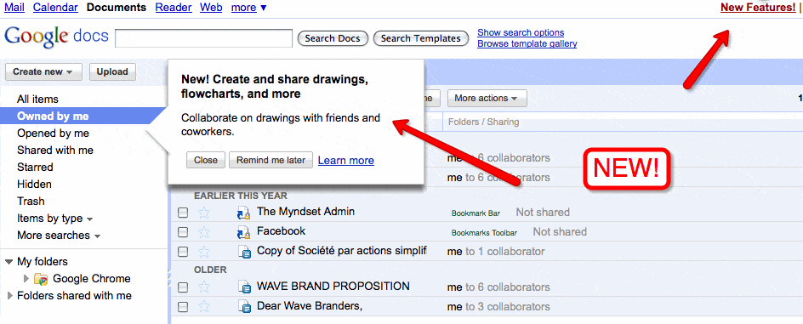Open The Myndset Admin document

click(305, 212)
